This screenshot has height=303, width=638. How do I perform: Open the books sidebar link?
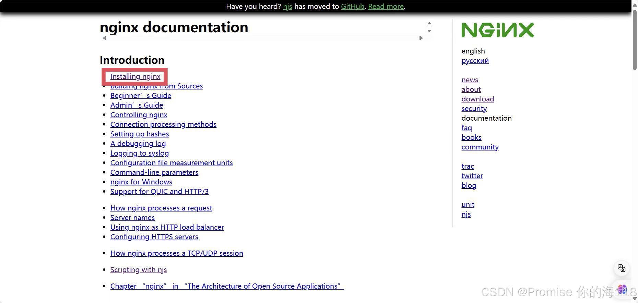click(x=471, y=137)
